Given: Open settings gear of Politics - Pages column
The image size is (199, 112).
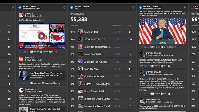Looking at the screenshot, I should pos(64,7).
